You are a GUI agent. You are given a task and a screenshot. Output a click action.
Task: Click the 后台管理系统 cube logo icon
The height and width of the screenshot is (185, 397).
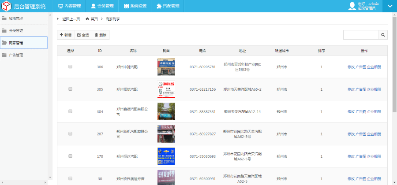pyautogui.click(x=7, y=6)
